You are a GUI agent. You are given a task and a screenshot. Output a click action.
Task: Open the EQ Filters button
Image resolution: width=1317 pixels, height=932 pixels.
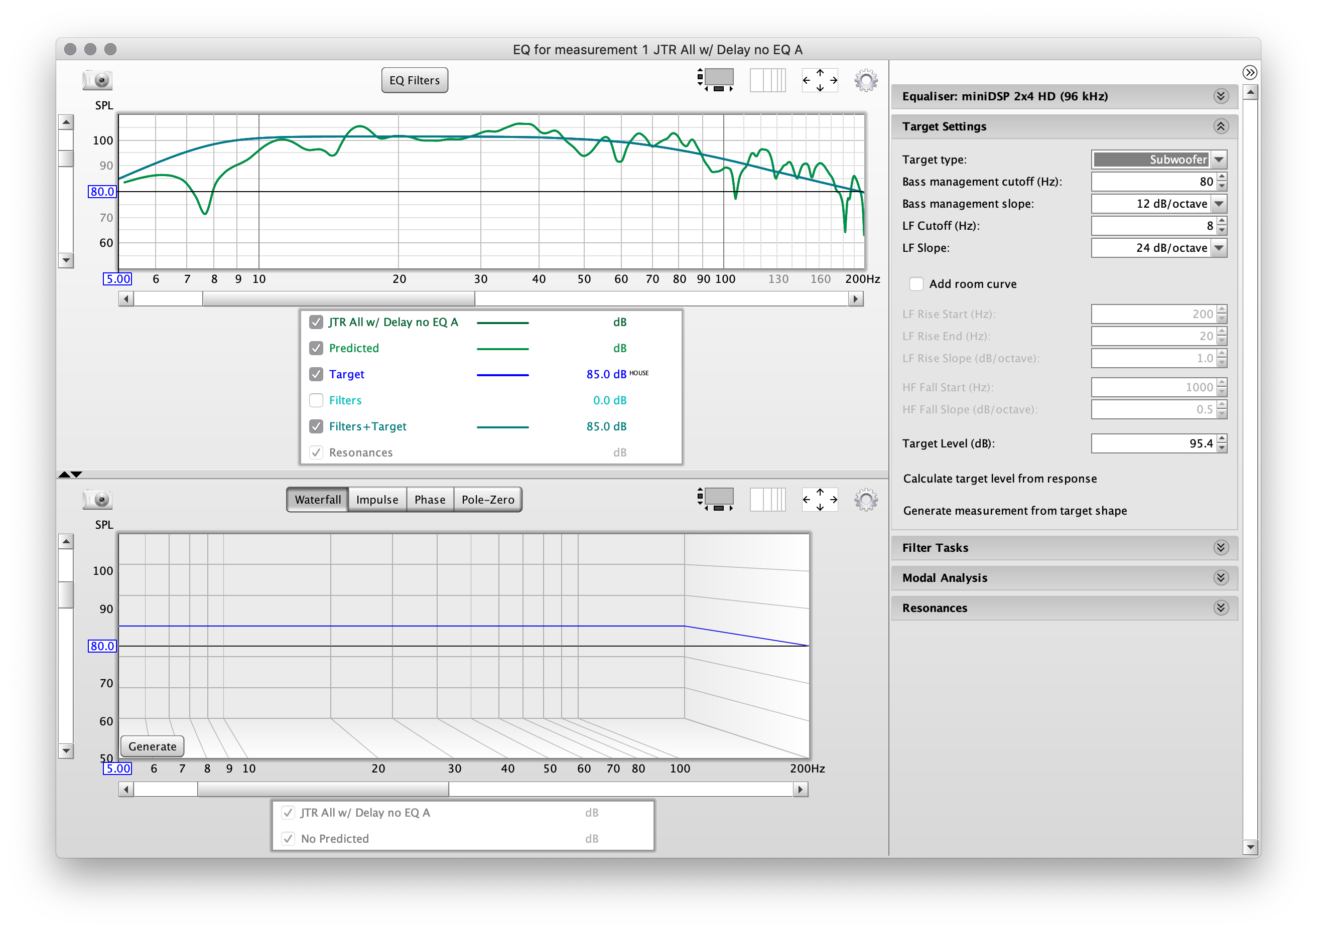(415, 80)
